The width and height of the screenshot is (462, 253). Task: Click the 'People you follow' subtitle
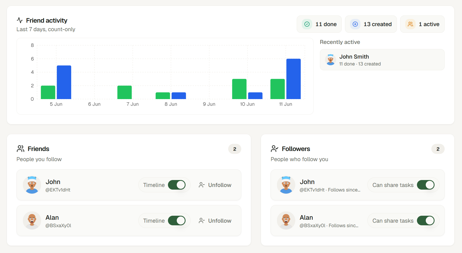(x=39, y=159)
